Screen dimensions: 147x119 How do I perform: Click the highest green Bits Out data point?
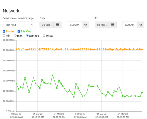tap(53, 75)
